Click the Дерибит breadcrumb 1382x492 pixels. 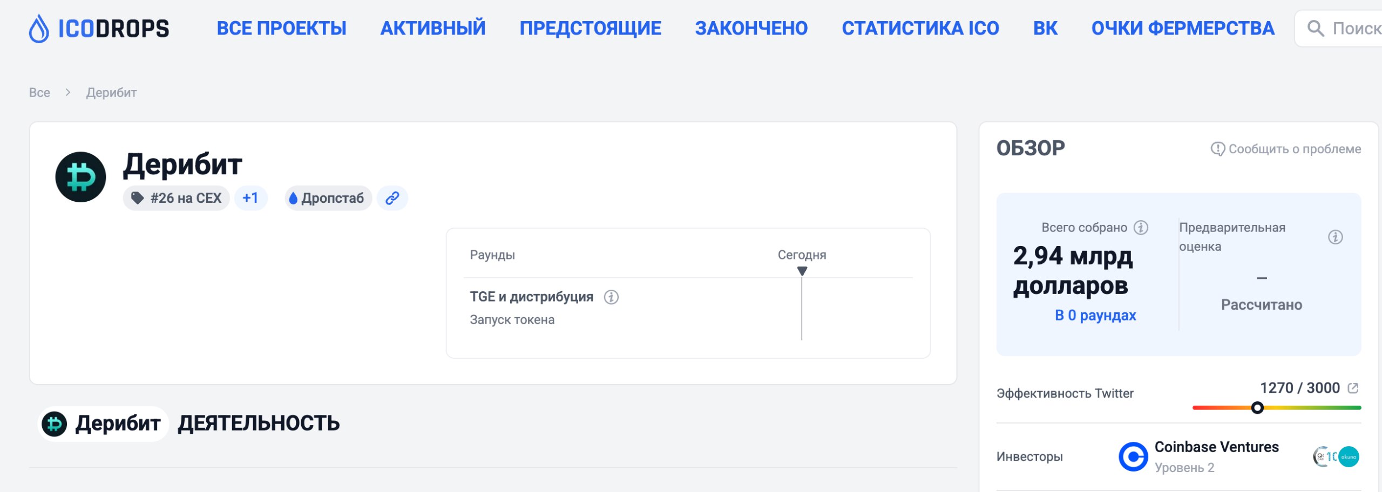pyautogui.click(x=111, y=93)
